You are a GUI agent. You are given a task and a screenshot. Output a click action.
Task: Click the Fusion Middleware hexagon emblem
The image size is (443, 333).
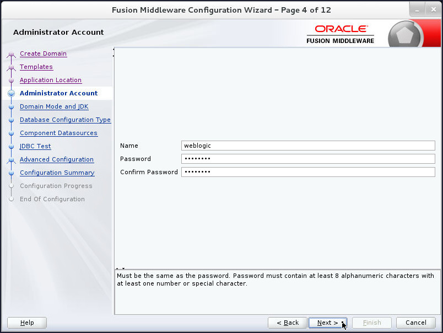tap(406, 33)
